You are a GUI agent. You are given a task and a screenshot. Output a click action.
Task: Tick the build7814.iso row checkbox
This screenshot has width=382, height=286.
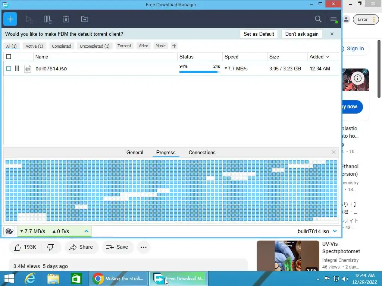[9, 69]
